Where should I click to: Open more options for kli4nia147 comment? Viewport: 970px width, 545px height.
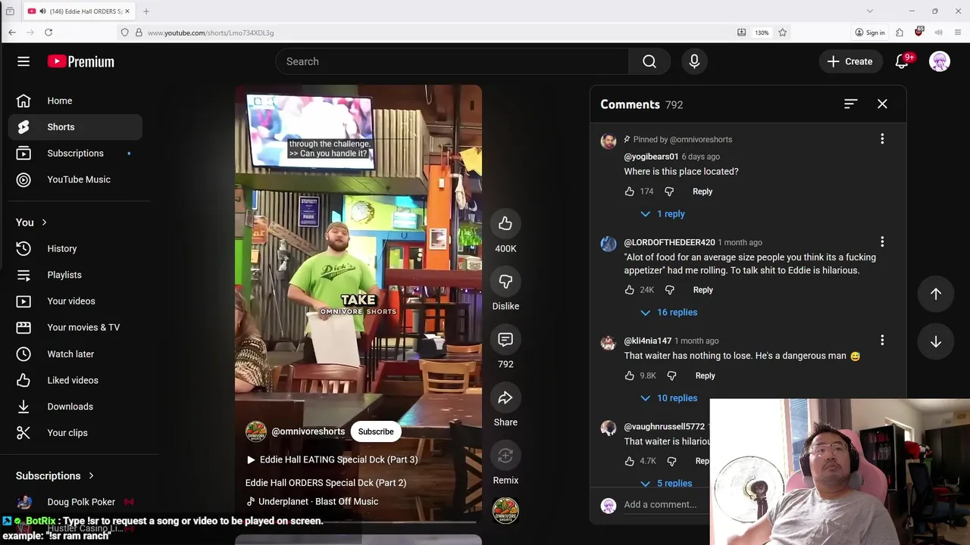coord(882,340)
